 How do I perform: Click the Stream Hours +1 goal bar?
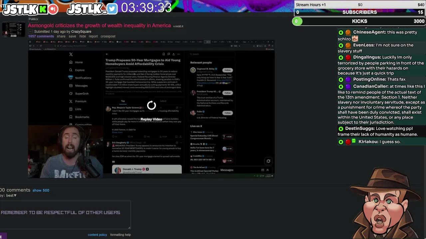[x=360, y=5]
